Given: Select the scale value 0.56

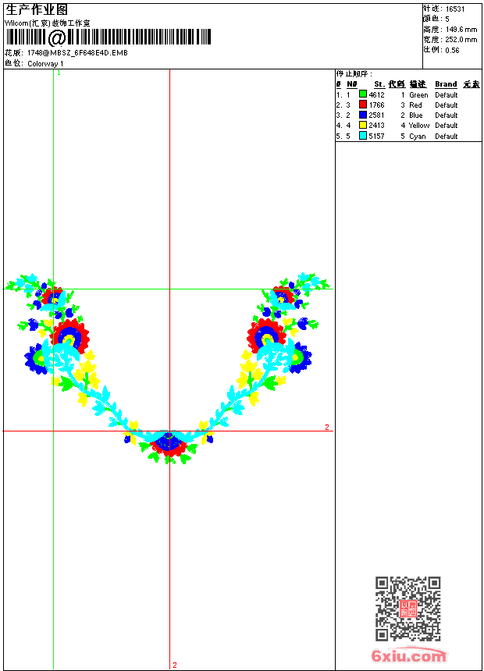Looking at the screenshot, I should (452, 49).
